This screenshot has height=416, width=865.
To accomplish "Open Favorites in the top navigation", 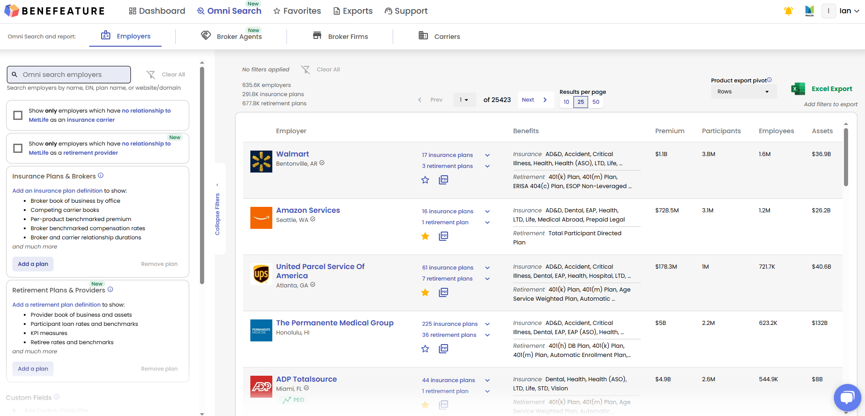I will [297, 11].
